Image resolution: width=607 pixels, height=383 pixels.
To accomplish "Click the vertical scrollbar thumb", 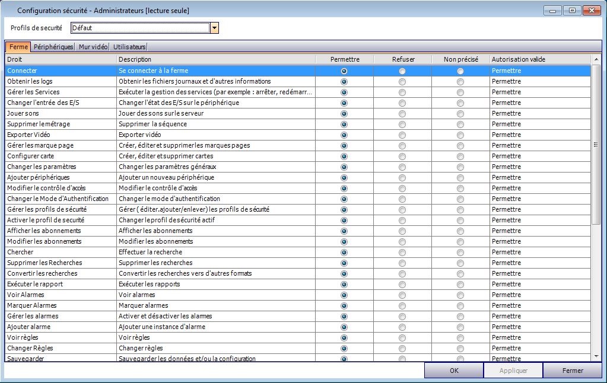I will [596, 144].
